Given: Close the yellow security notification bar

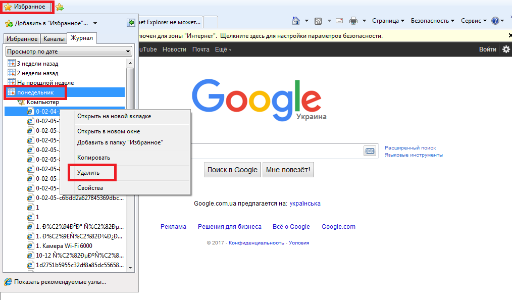Looking at the screenshot, I should click(x=509, y=36).
